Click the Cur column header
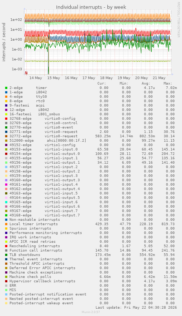 [101, 83]
